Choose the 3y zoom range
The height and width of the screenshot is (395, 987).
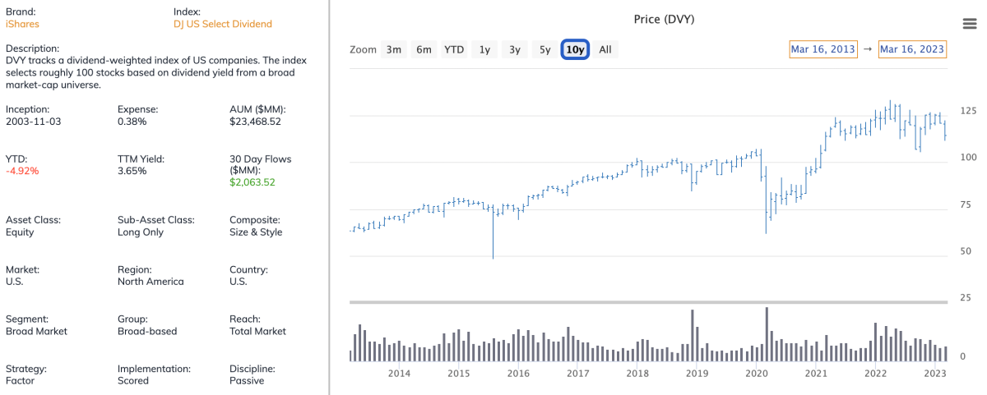point(515,49)
